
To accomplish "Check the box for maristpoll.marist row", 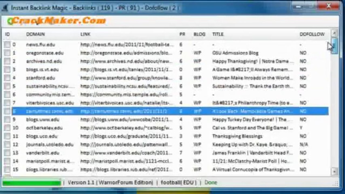I will (7, 161).
